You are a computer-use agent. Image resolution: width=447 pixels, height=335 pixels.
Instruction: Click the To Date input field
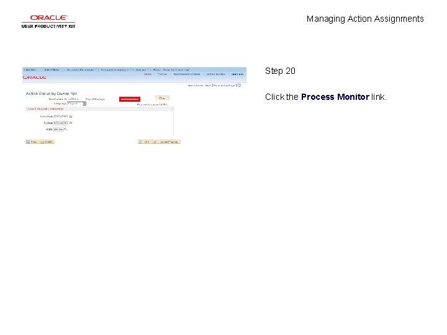pos(61,123)
